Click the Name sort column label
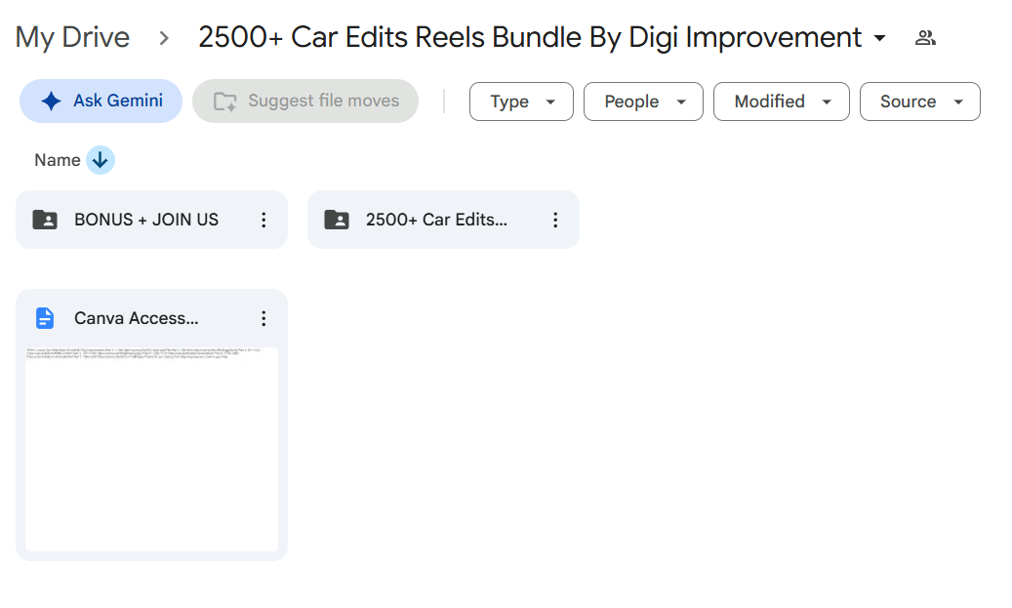1012x608 pixels. pos(58,160)
